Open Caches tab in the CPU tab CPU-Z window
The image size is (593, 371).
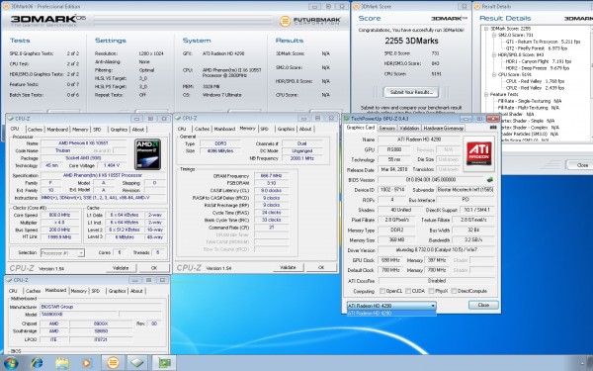coord(35,130)
